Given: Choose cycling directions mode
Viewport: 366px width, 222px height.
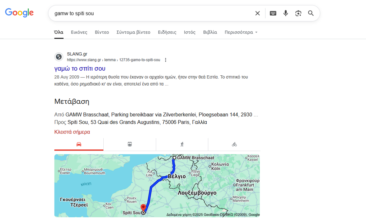Looking at the screenshot, I should (234, 144).
